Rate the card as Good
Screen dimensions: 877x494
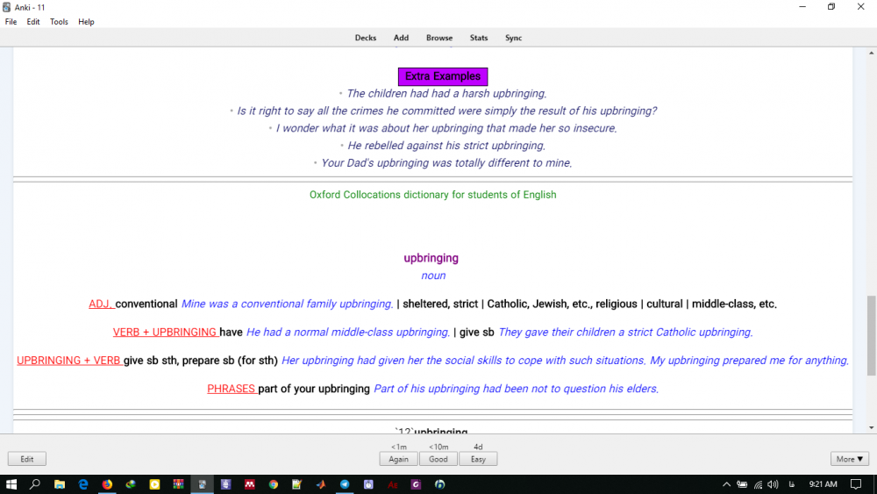point(438,459)
